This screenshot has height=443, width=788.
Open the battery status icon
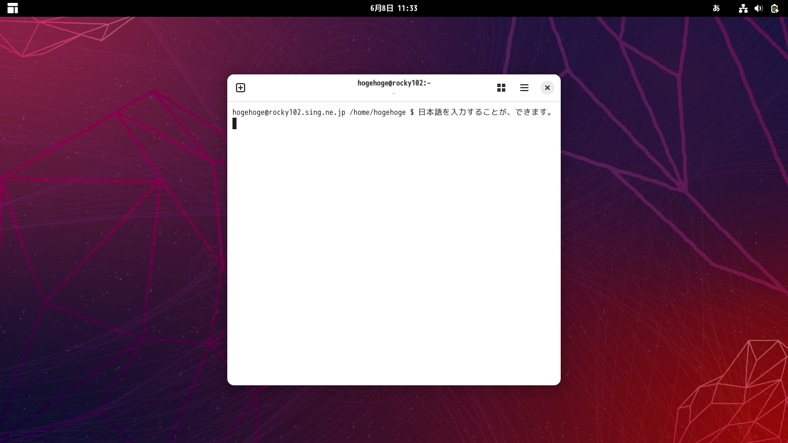775,8
